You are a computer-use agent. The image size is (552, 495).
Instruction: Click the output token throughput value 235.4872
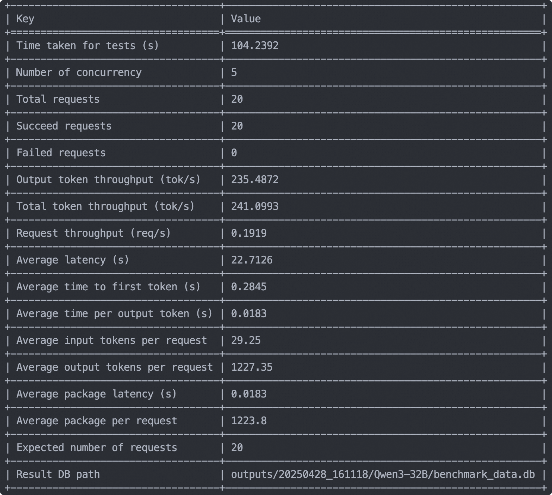click(255, 180)
